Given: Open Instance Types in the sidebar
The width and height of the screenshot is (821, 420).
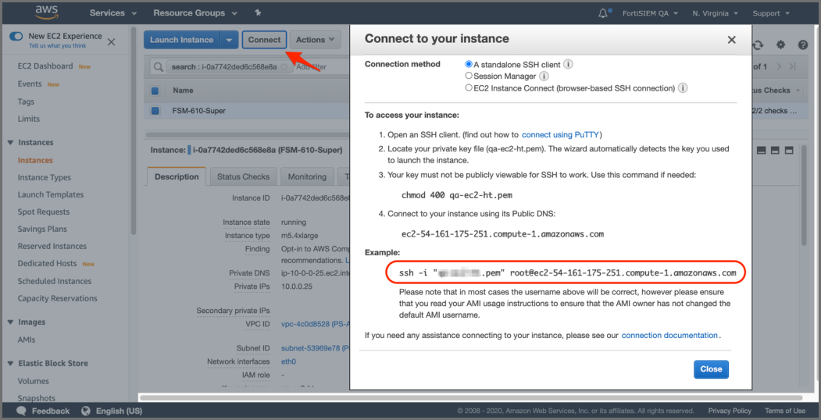Looking at the screenshot, I should (x=44, y=177).
